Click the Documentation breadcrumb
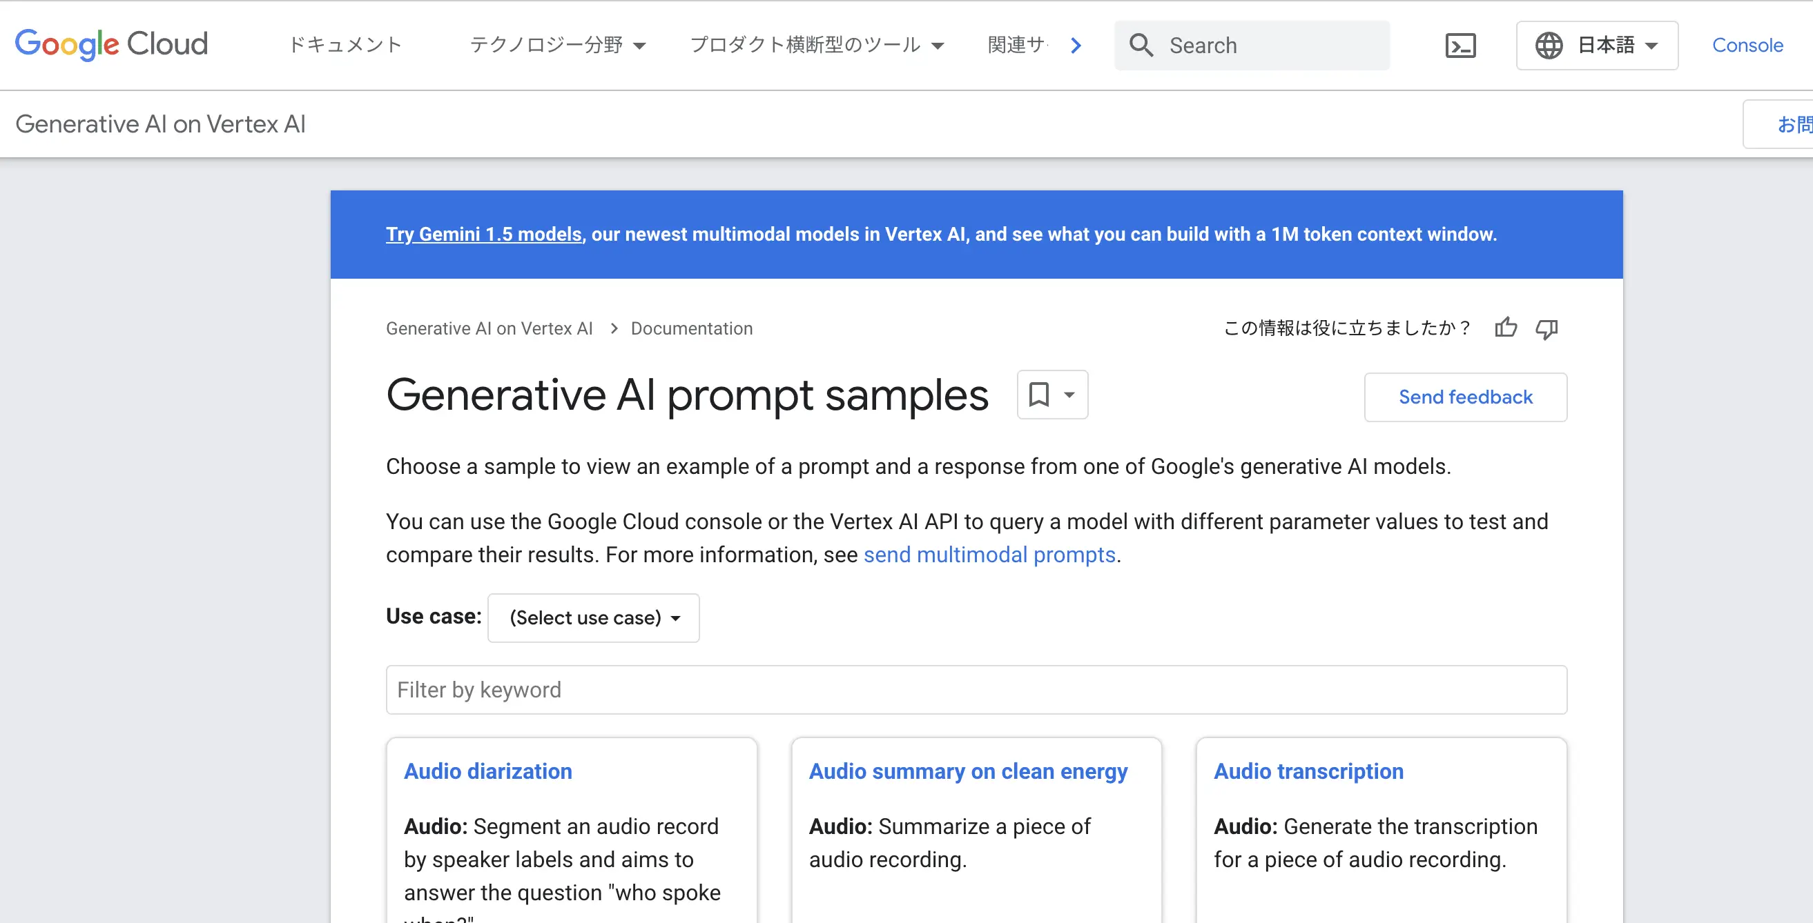Image resolution: width=1813 pixels, height=923 pixels. pyautogui.click(x=691, y=328)
